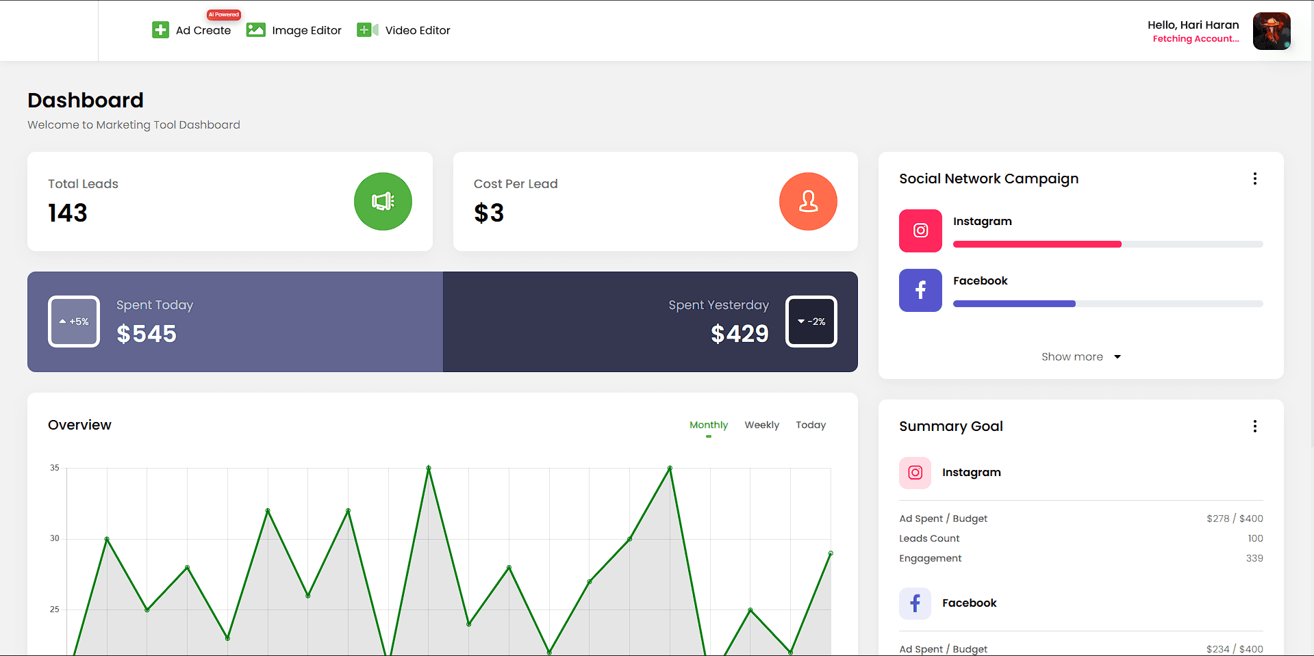The image size is (1314, 656).
Task: Click the user profile avatar
Action: coord(1271,31)
